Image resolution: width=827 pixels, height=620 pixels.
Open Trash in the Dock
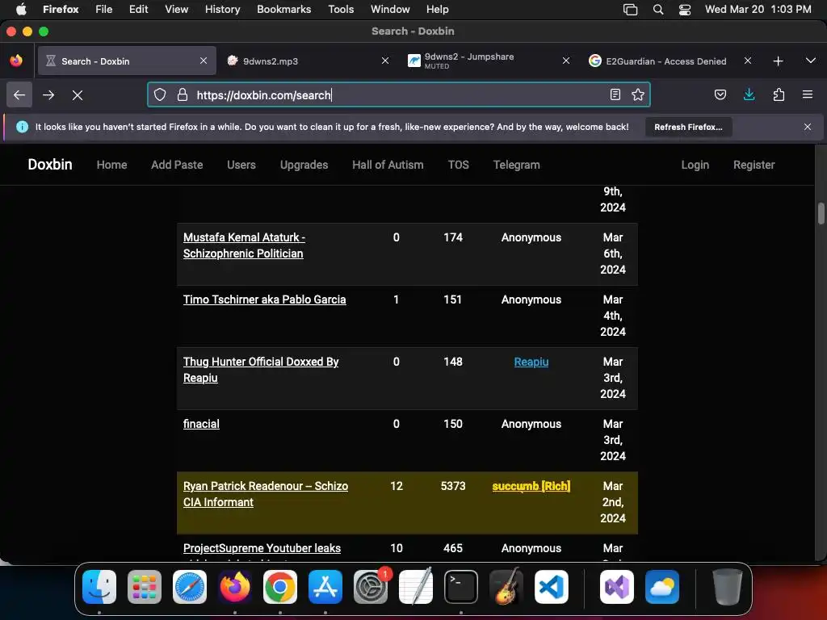(728, 587)
